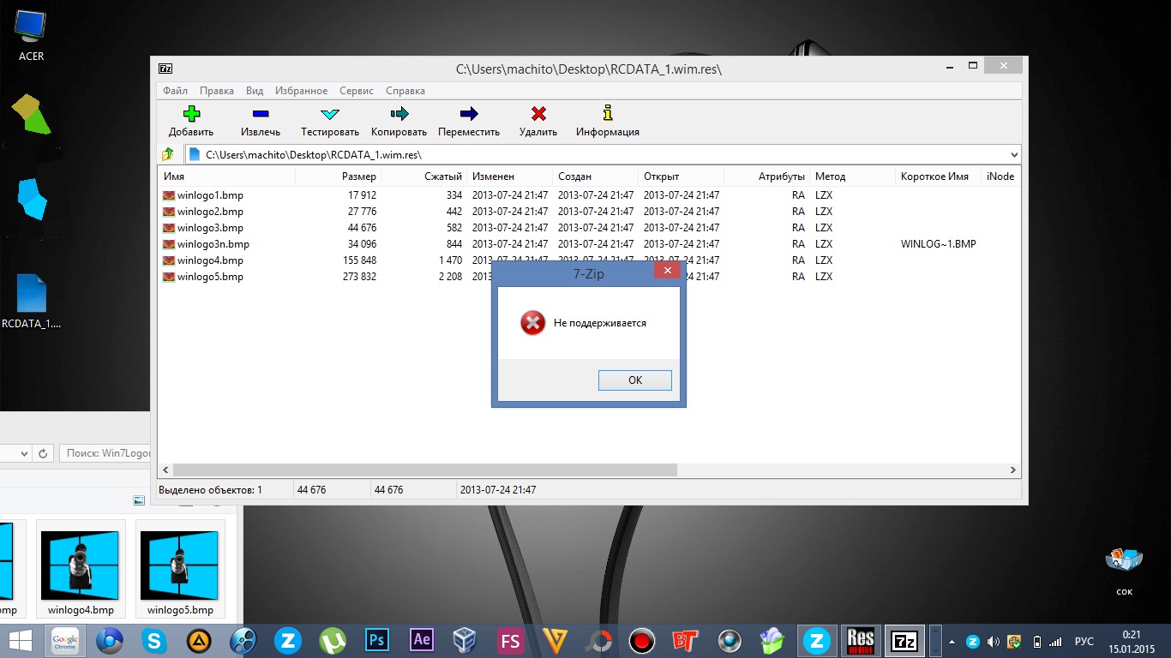This screenshot has height=658, width=1171.
Task: Close the 7-Zip error dialog
Action: point(667,271)
